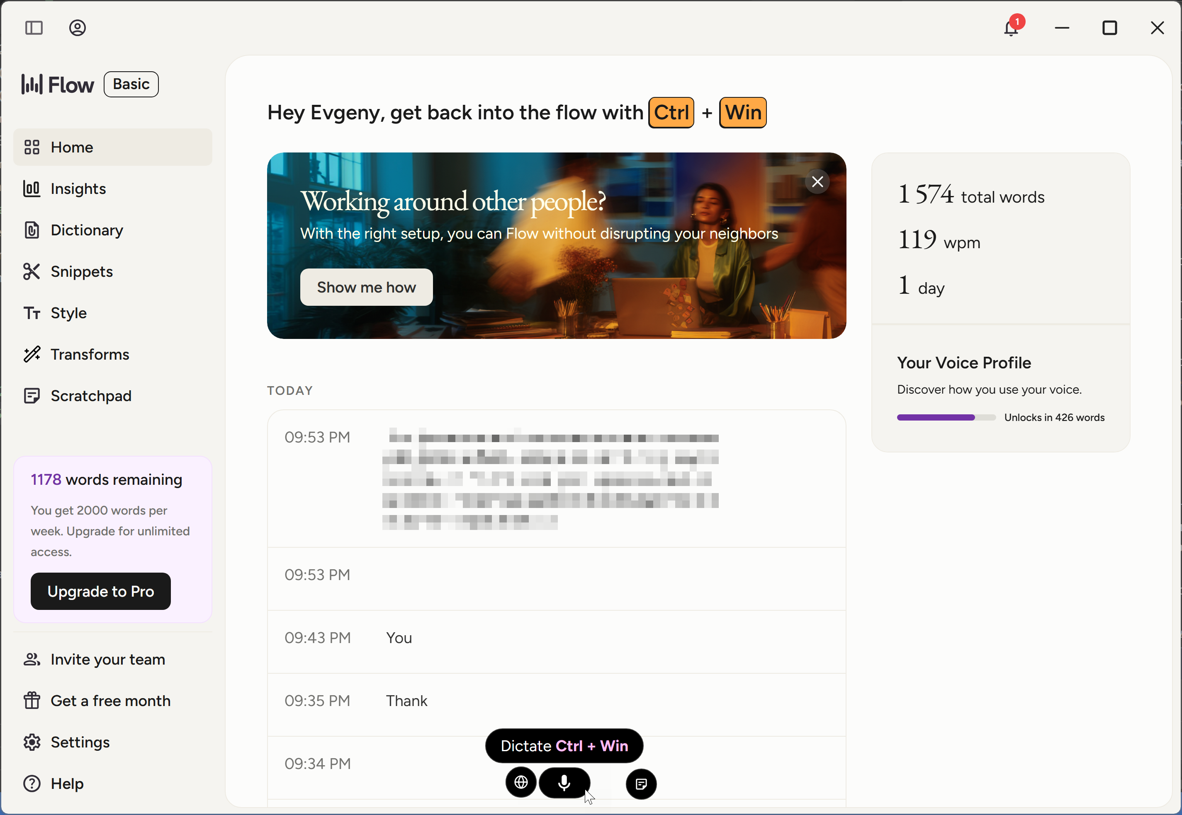1182x815 pixels.
Task: Click Unlocks in 426 words label
Action: coord(1054,417)
